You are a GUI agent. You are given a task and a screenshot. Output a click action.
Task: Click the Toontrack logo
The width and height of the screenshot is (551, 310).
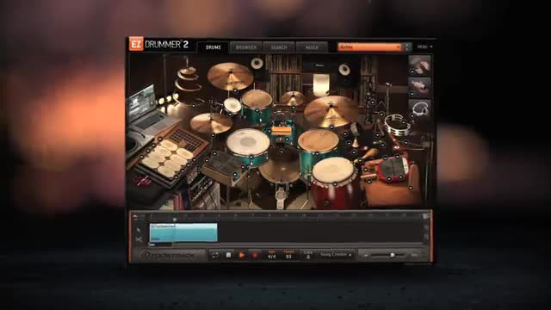click(170, 255)
